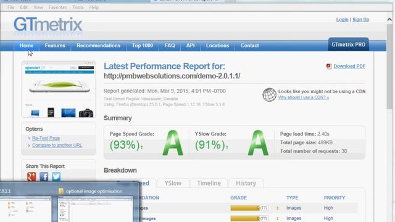Click the folder icon of optional image optimisation preview
Image resolution: width=395 pixels, height=222 pixels.
click(61, 191)
